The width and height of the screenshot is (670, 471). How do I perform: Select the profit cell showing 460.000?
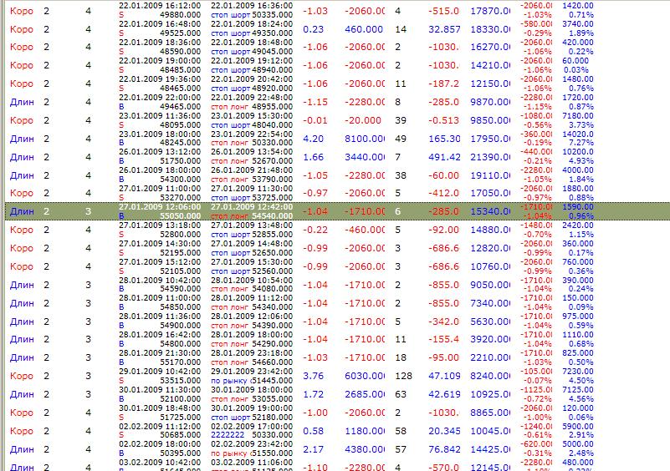[x=364, y=29]
